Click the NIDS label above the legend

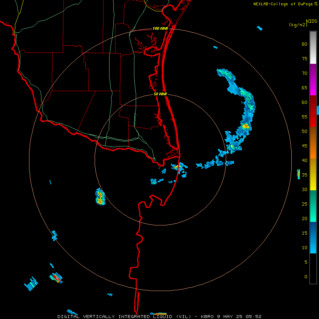tap(311, 21)
